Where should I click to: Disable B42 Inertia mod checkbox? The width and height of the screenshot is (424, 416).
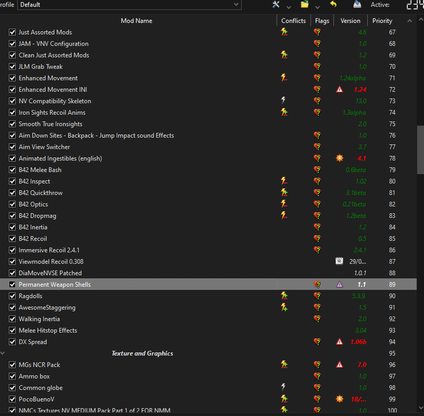(12, 227)
